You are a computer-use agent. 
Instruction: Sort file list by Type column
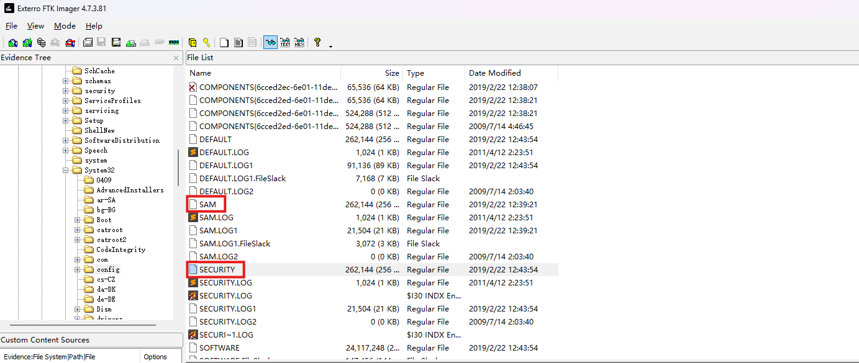434,73
